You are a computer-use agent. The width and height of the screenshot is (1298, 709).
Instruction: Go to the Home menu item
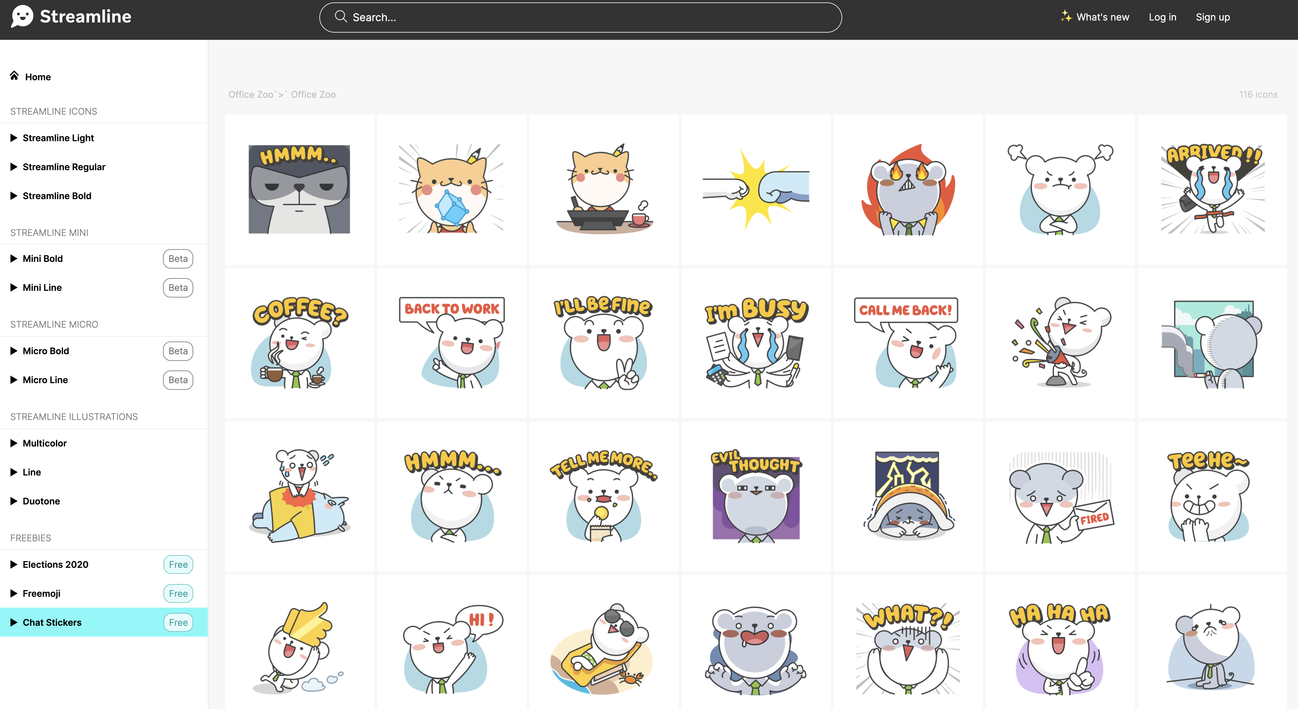pos(38,77)
